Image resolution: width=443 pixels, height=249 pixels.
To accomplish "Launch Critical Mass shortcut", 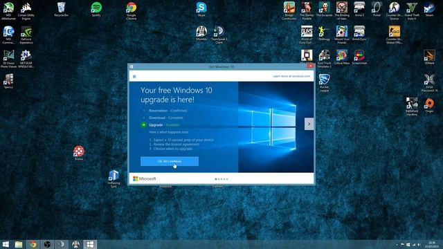I will [341, 57].
